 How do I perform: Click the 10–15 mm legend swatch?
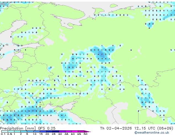36,131
